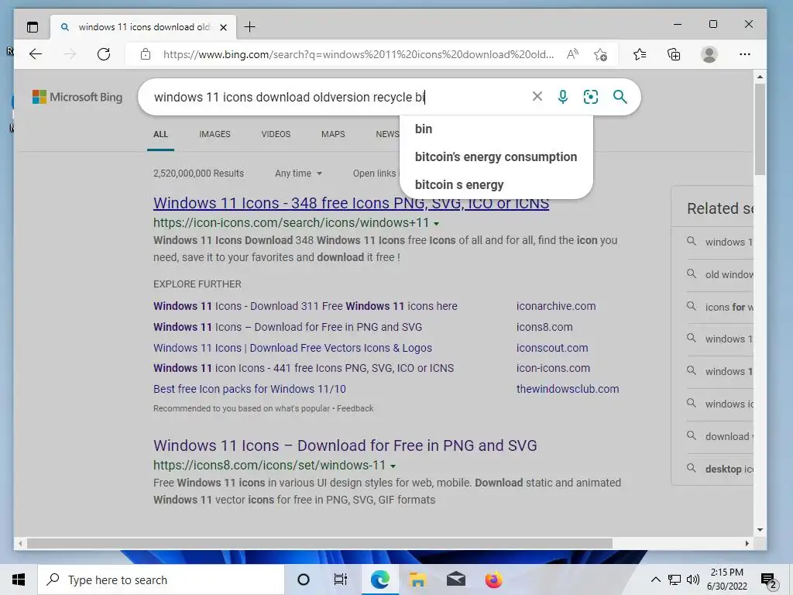This screenshot has height=595, width=793.
Task: Open the Windows Start menu
Action: click(x=19, y=580)
